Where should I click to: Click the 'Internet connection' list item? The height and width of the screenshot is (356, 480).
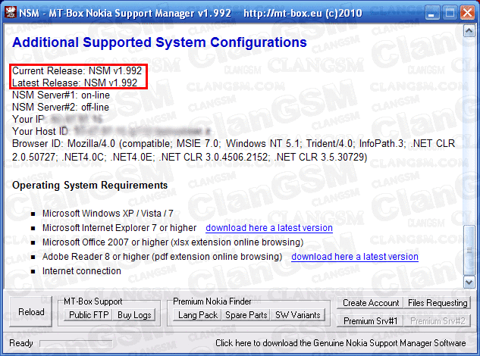click(82, 271)
